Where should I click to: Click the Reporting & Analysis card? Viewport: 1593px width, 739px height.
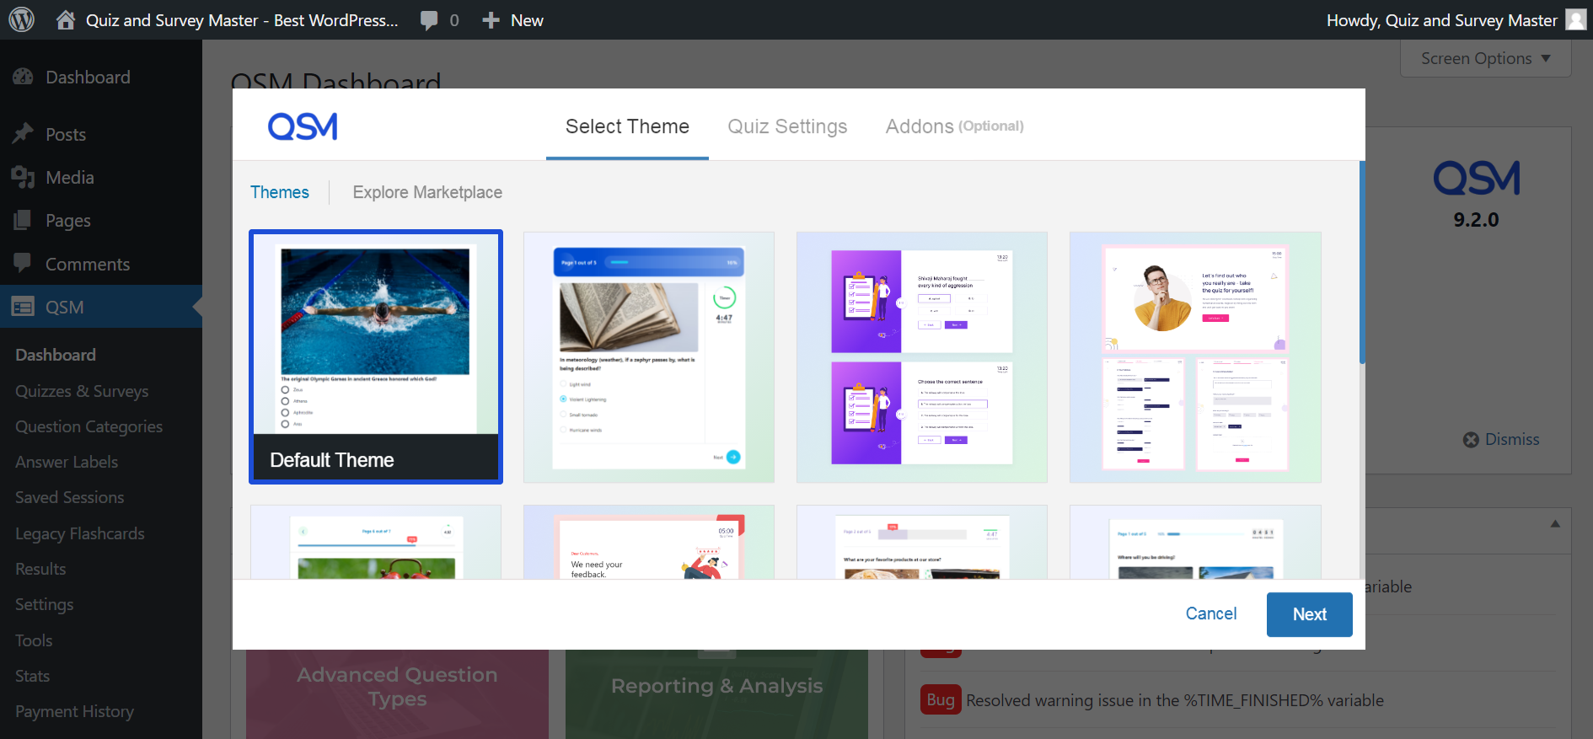[x=716, y=694]
